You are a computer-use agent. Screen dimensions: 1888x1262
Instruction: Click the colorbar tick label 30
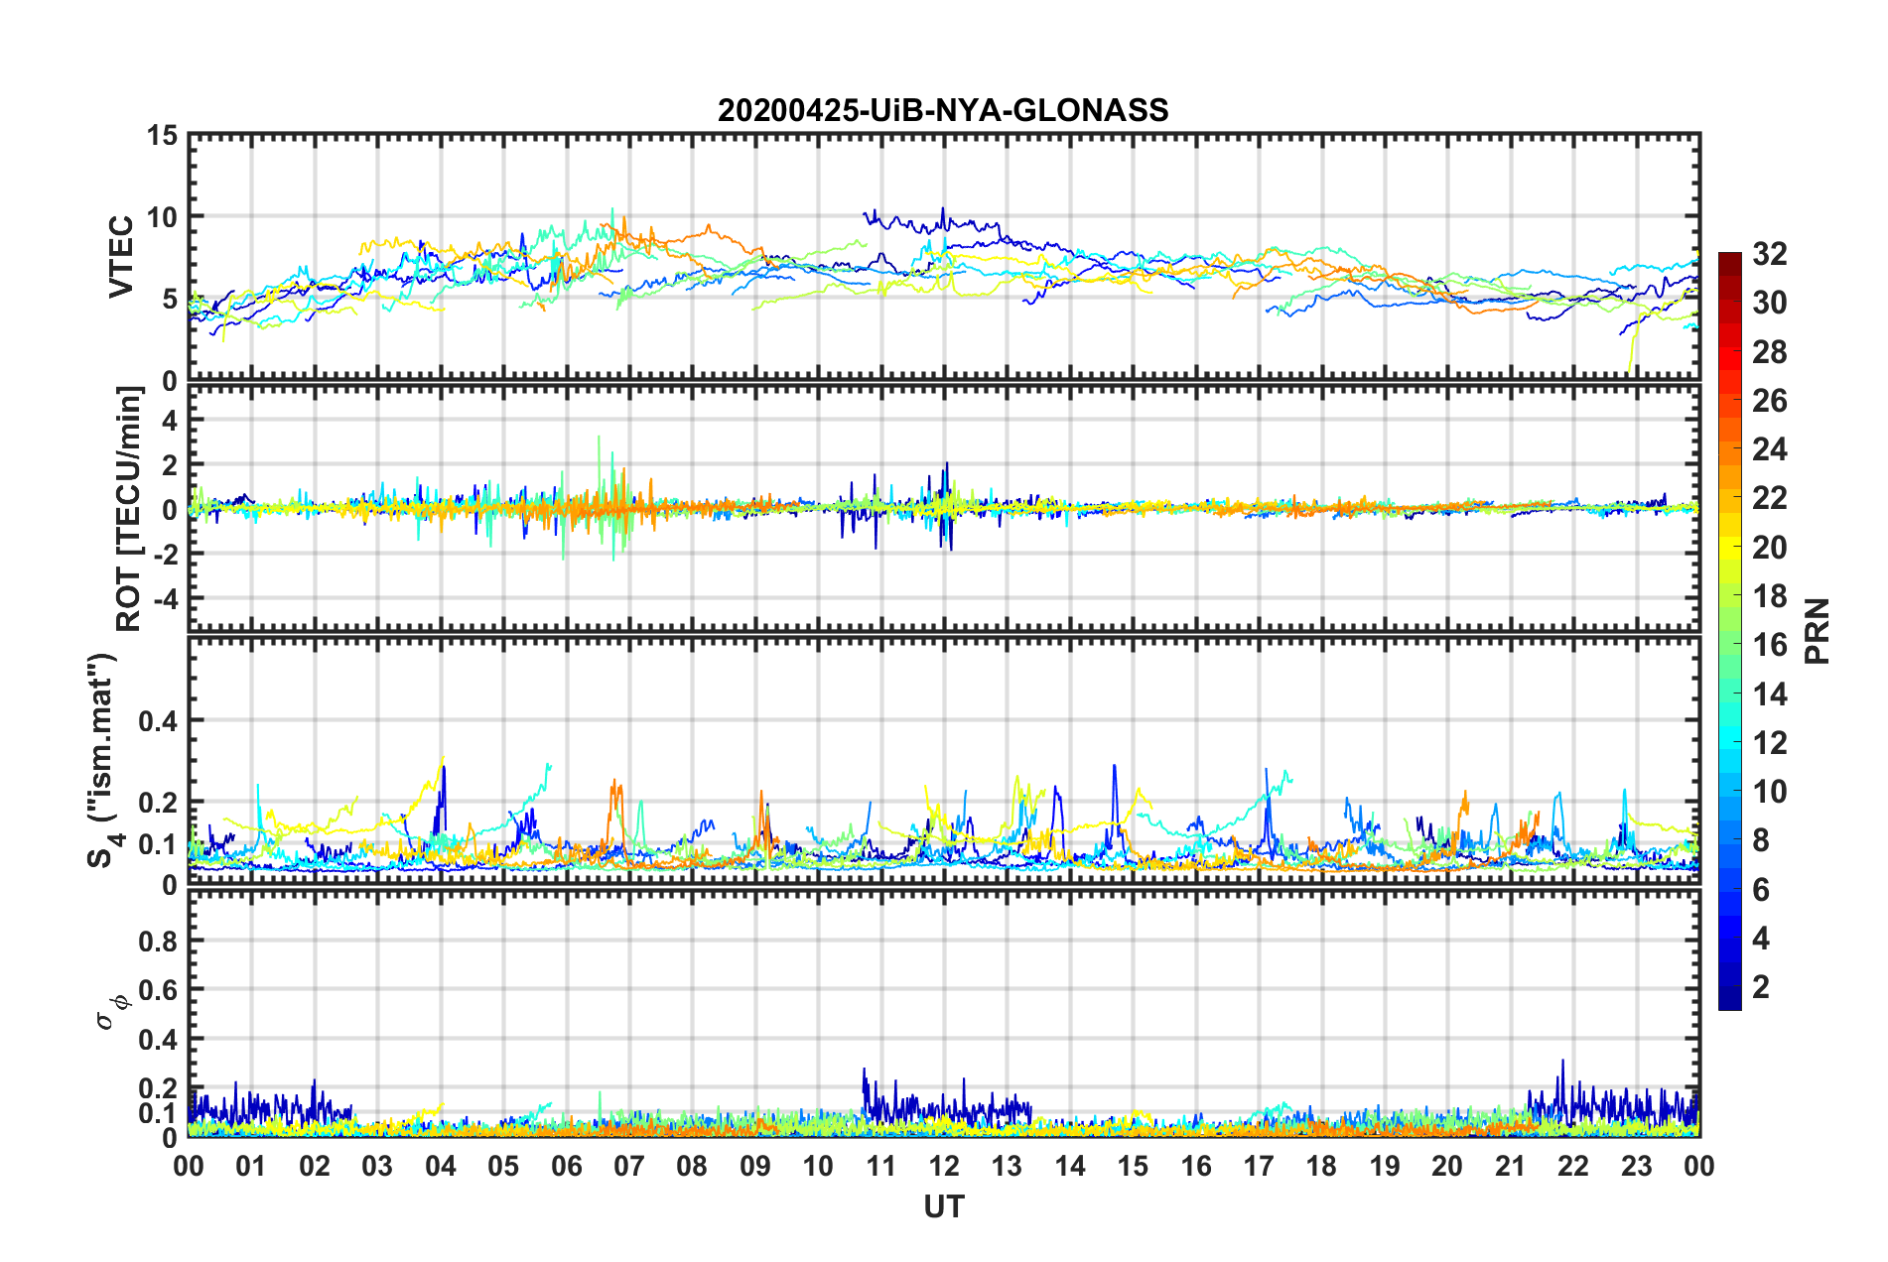(x=1769, y=303)
